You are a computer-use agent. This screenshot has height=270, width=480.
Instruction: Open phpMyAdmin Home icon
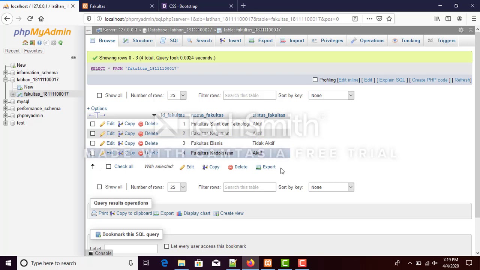25,43
